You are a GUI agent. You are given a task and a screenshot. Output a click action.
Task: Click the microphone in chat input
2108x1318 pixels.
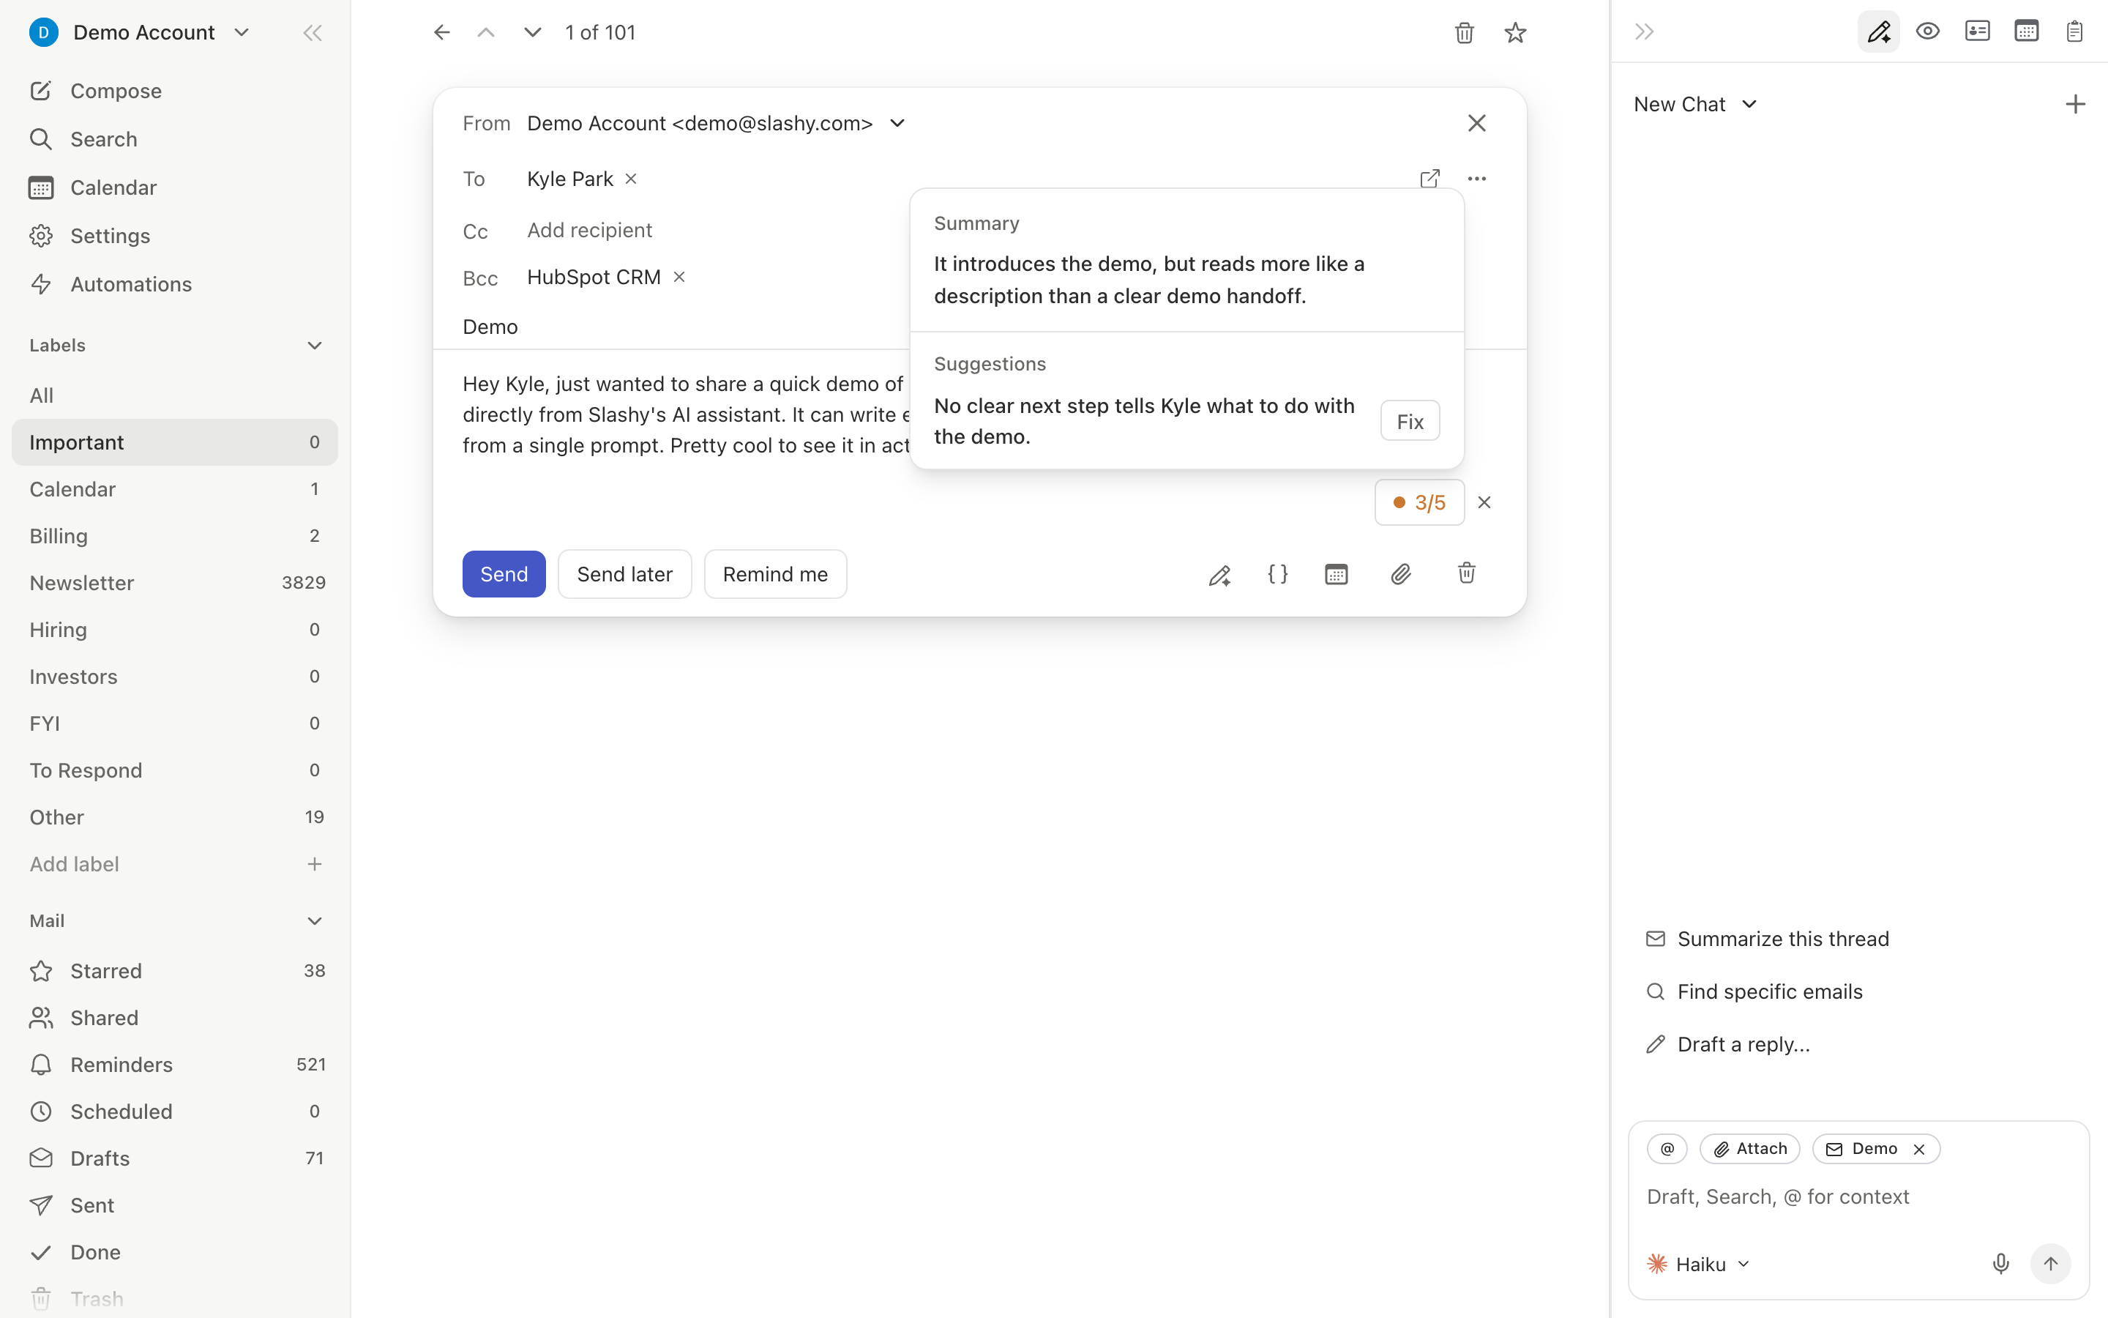point(2001,1264)
